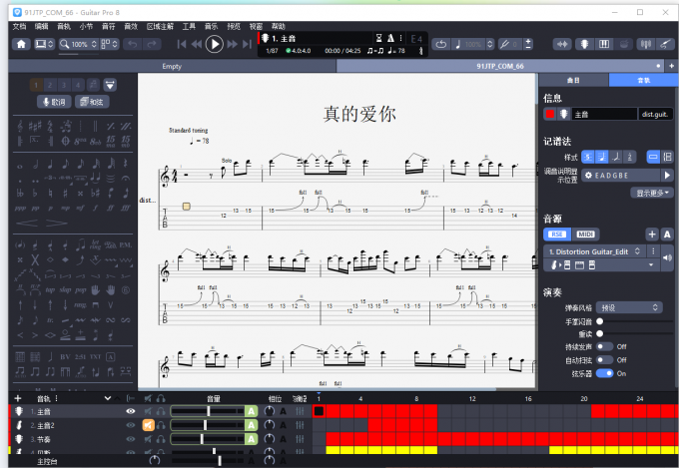This screenshot has height=468, width=679.
Task: Open the 文档 menu
Action: pyautogui.click(x=20, y=26)
